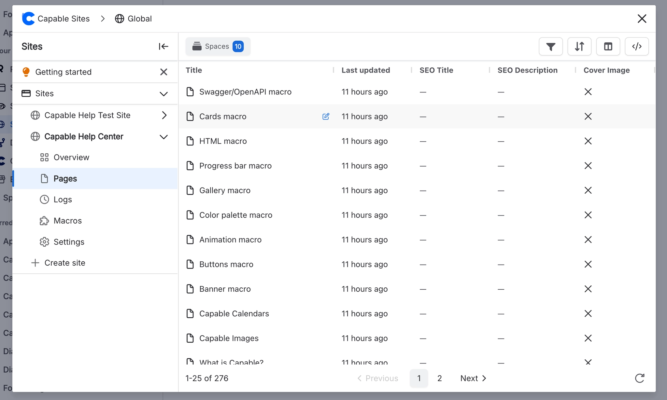The width and height of the screenshot is (667, 400).
Task: Open the Capable Calendars page
Action: (x=234, y=313)
